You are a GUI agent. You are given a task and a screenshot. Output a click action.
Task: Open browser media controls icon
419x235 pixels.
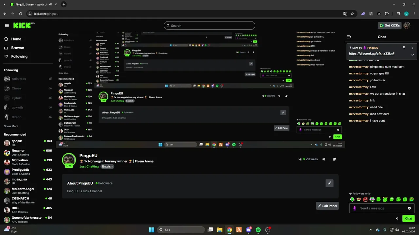point(398,14)
